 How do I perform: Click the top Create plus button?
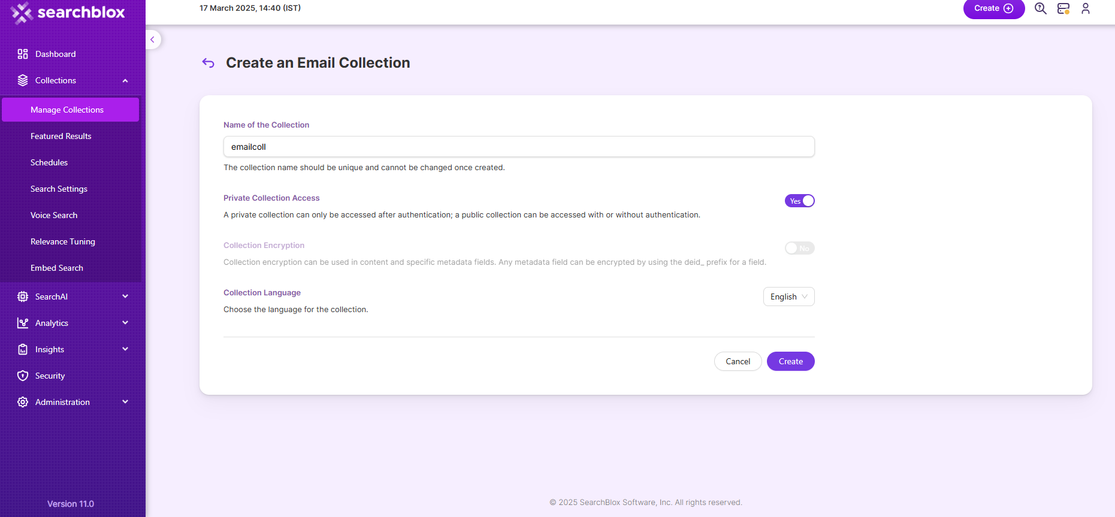pyautogui.click(x=994, y=8)
